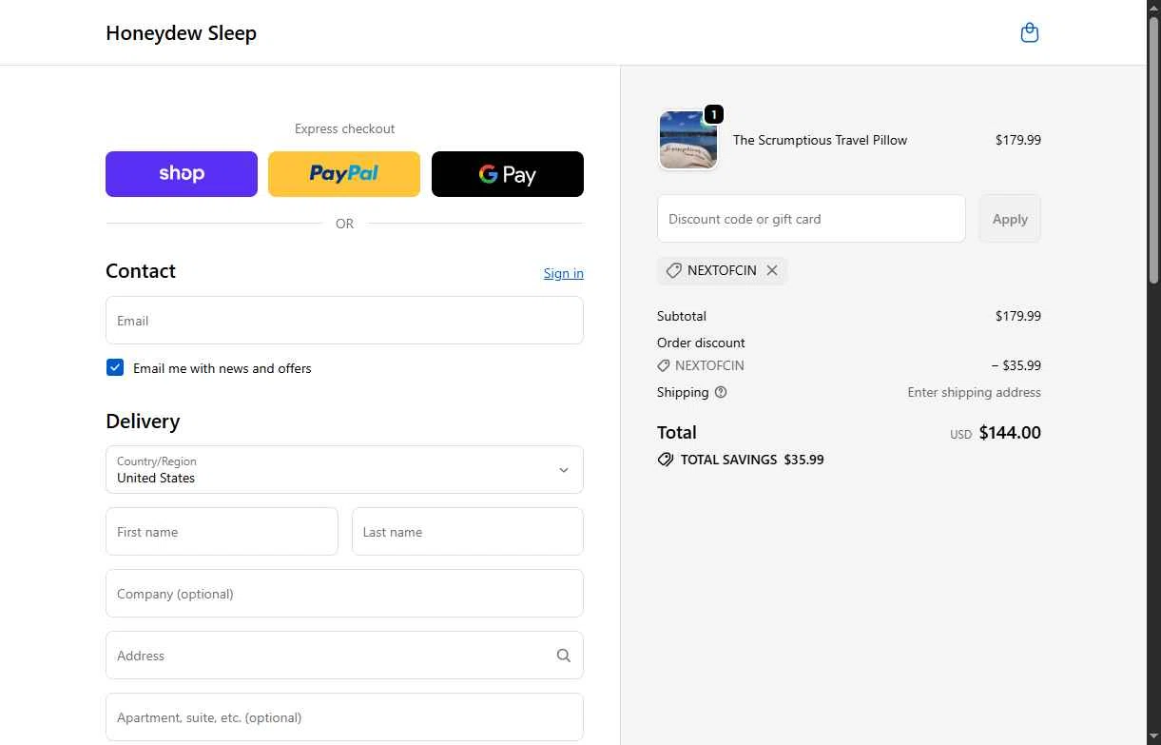The width and height of the screenshot is (1161, 745).
Task: Click the Sign in link
Action: pyautogui.click(x=564, y=273)
